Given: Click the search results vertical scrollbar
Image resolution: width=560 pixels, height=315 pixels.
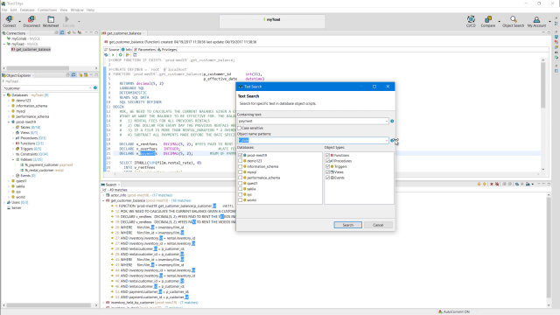Looking at the screenshot, I should (549, 248).
